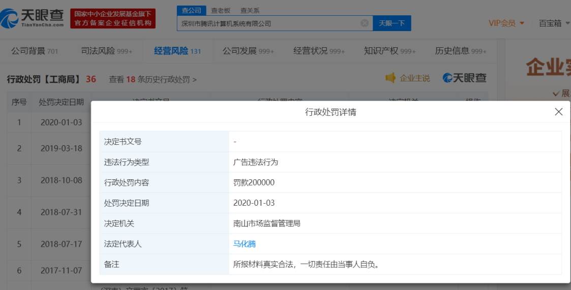Viewport: 571px width, 290px height.
Task: Switch to the 查老板 search tab
Action: pos(221,11)
